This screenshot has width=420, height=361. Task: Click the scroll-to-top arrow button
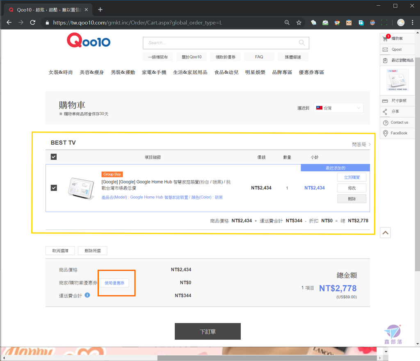click(x=385, y=233)
